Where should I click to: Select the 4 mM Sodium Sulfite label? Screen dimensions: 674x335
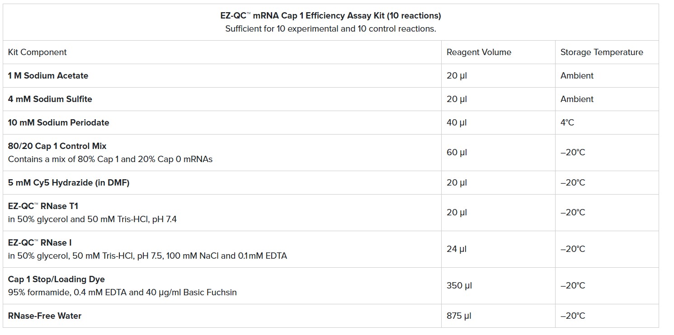click(x=50, y=99)
